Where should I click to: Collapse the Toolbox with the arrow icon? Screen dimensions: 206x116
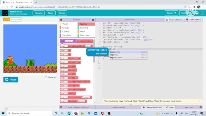[x=61, y=20]
